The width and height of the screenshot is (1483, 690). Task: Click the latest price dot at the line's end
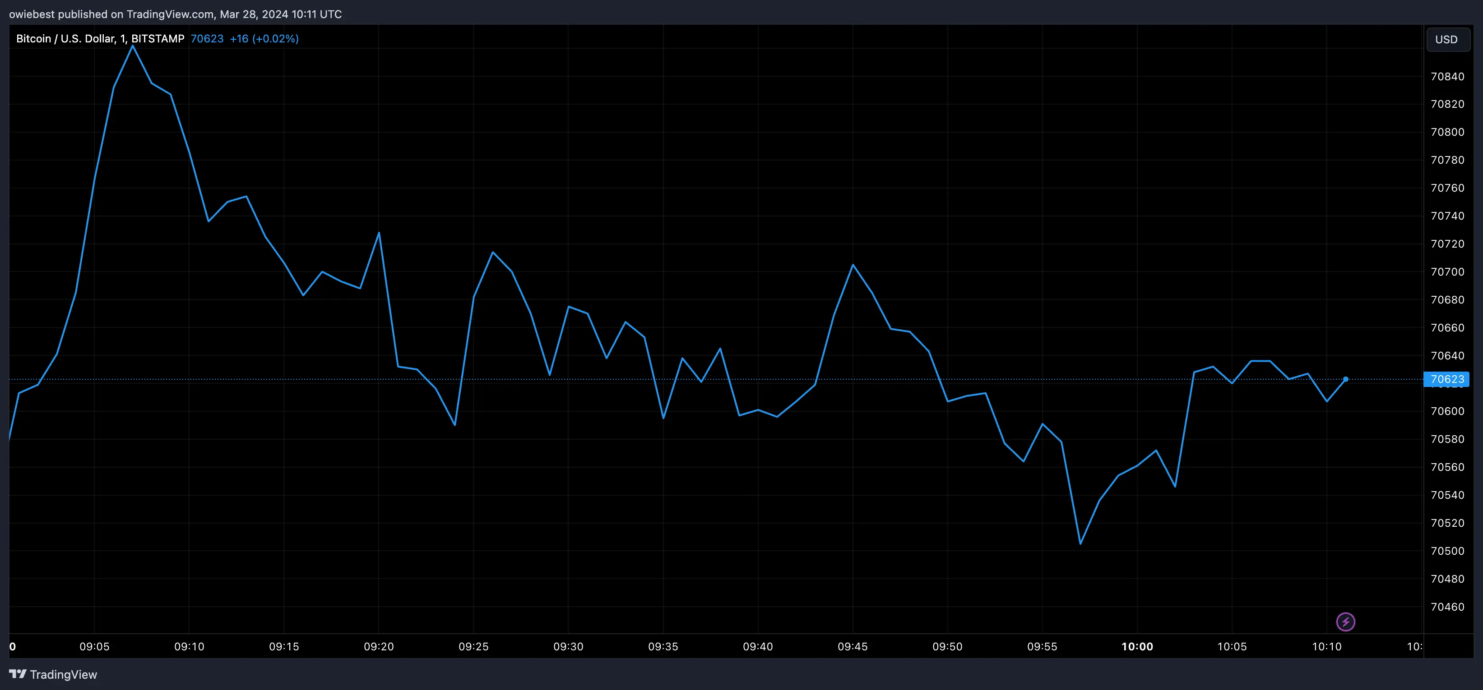tap(1345, 379)
